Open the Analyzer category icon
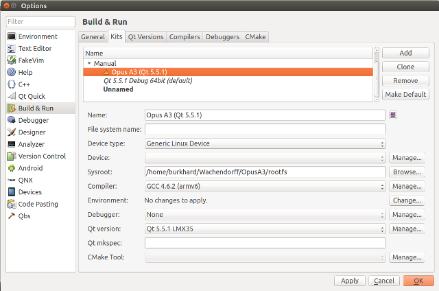 (12, 144)
